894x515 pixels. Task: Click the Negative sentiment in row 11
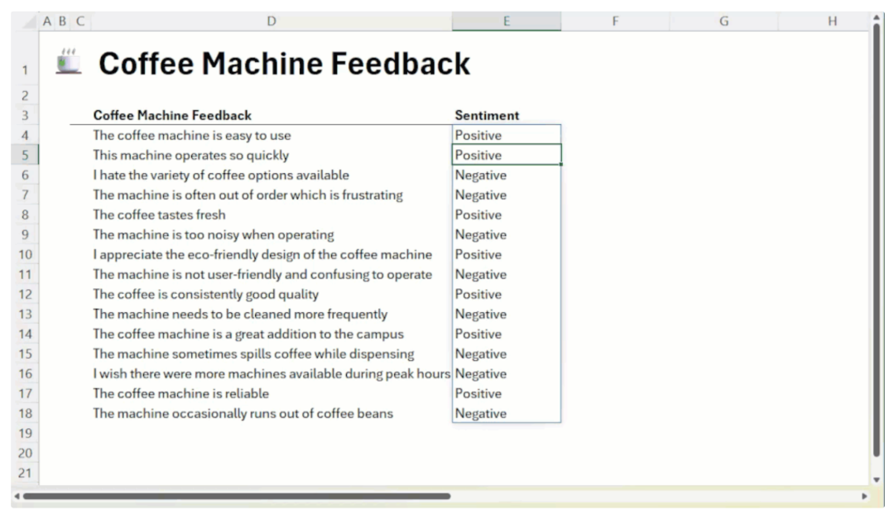click(507, 274)
